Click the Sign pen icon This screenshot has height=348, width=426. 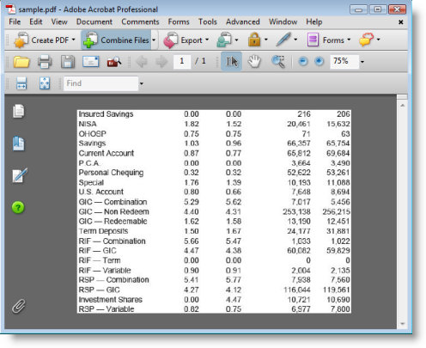(x=283, y=40)
